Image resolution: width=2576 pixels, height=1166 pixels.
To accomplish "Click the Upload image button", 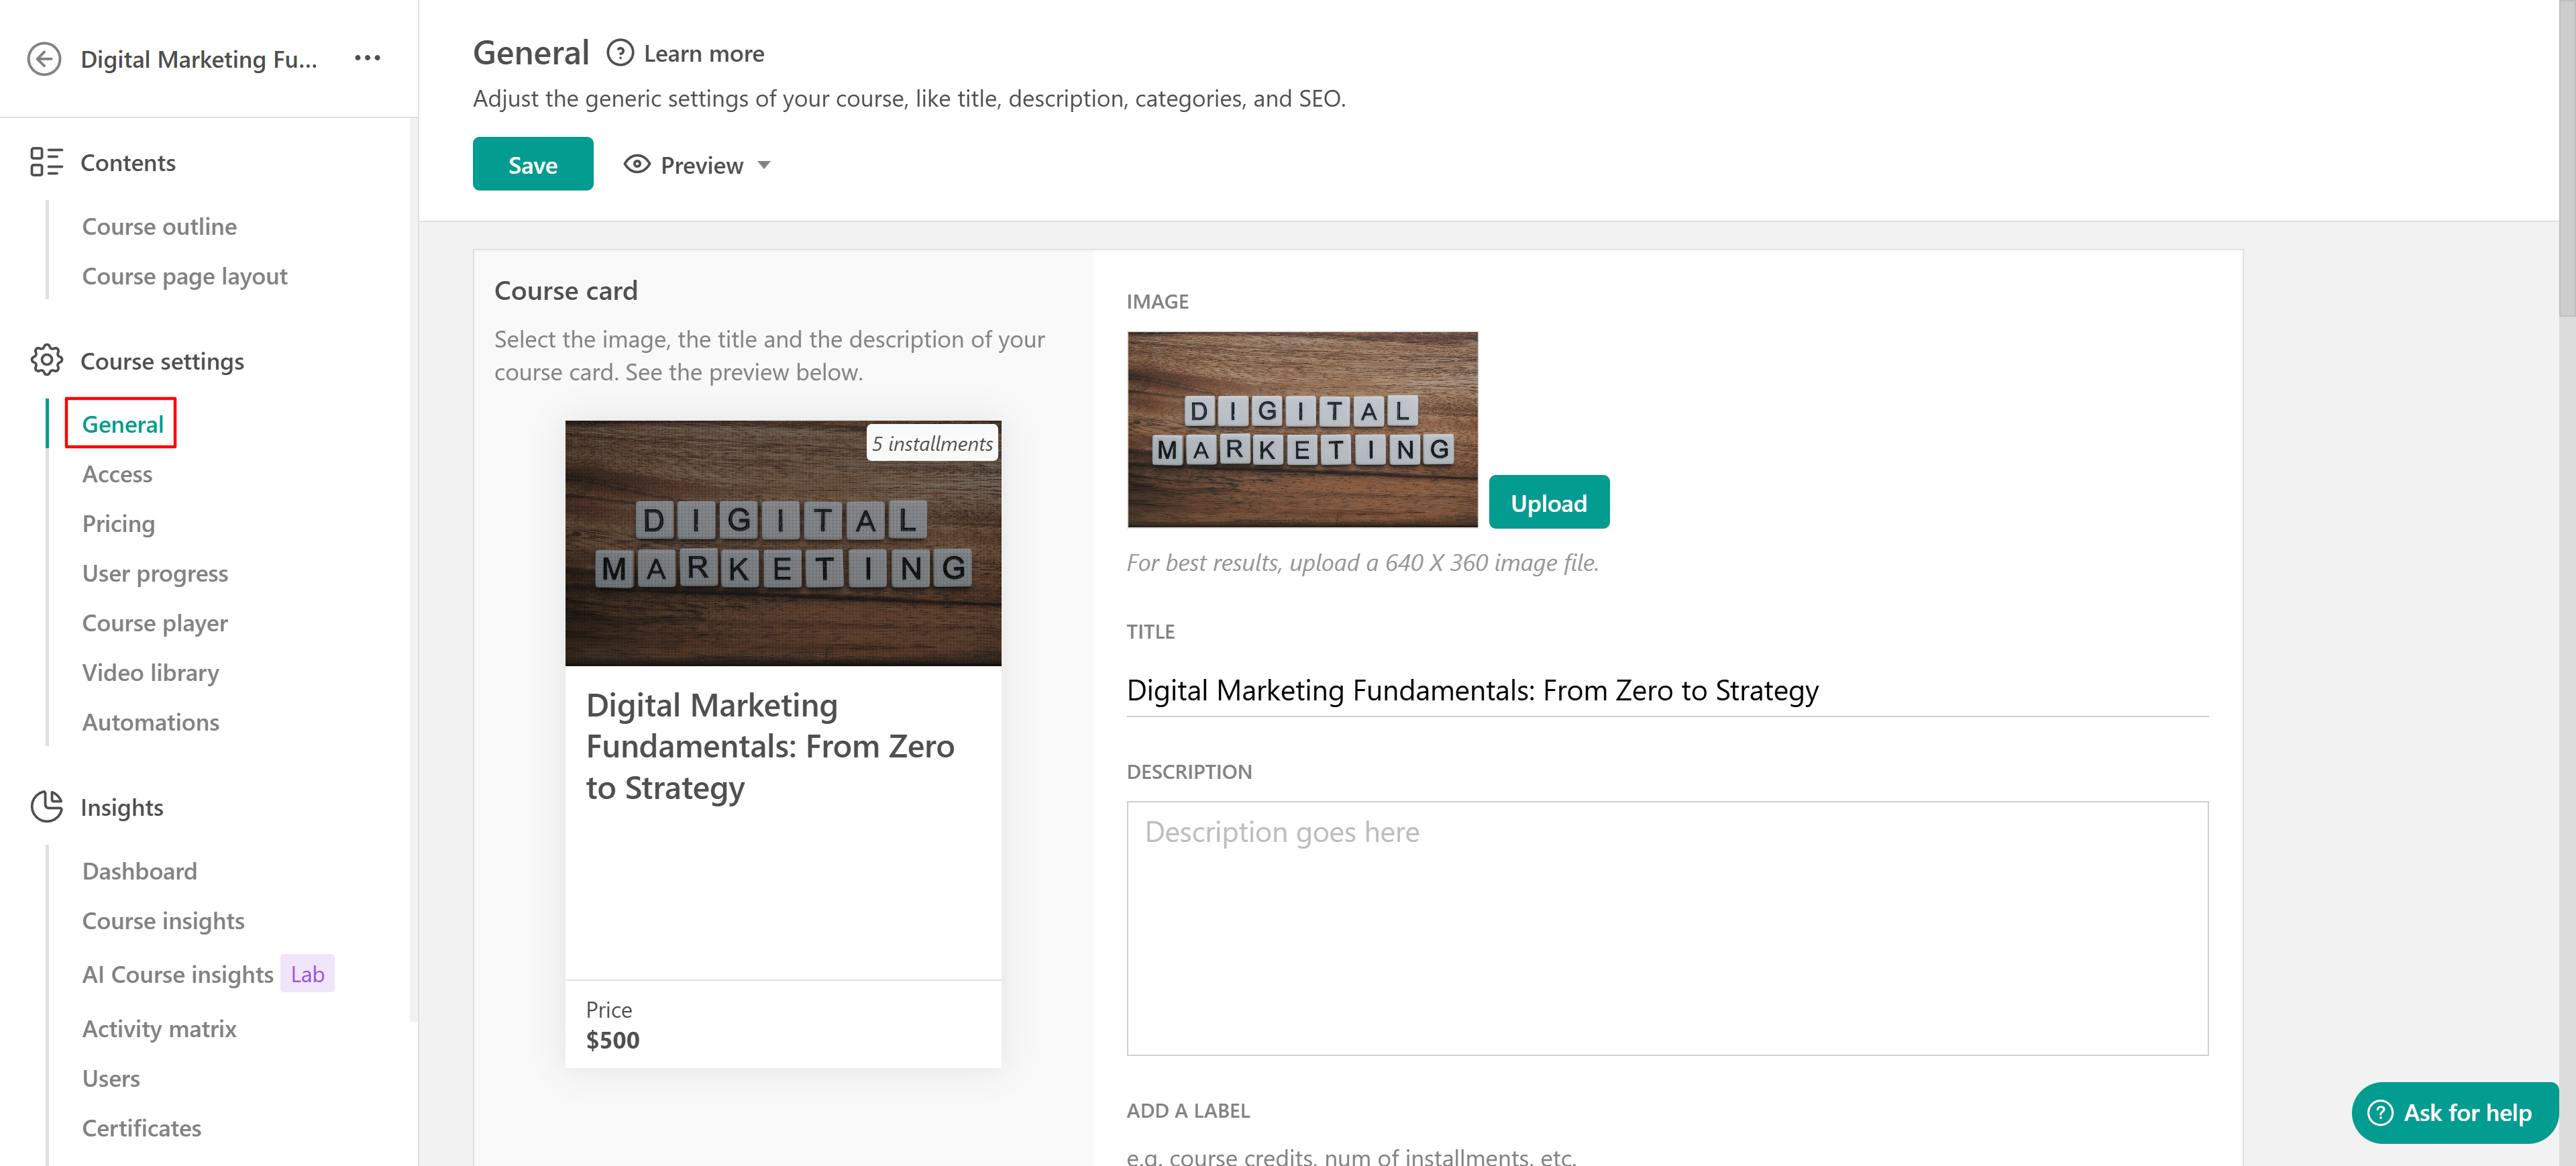I will (1548, 502).
